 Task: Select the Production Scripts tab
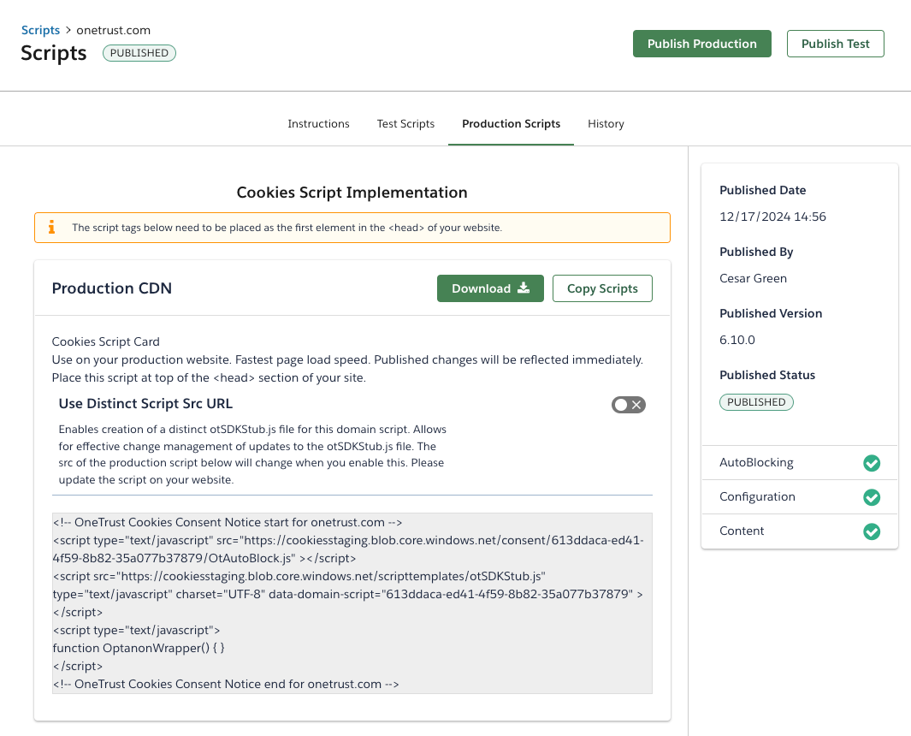click(x=511, y=124)
